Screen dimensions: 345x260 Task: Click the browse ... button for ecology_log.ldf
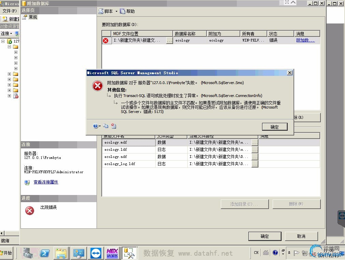click(255, 164)
